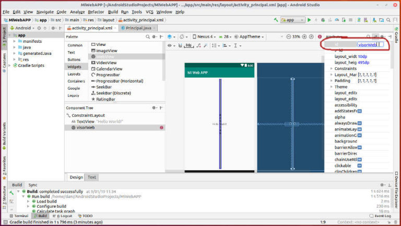Toggle the clickable attribute checkbox
Screen dimensions: 401x226
click(x=360, y=165)
